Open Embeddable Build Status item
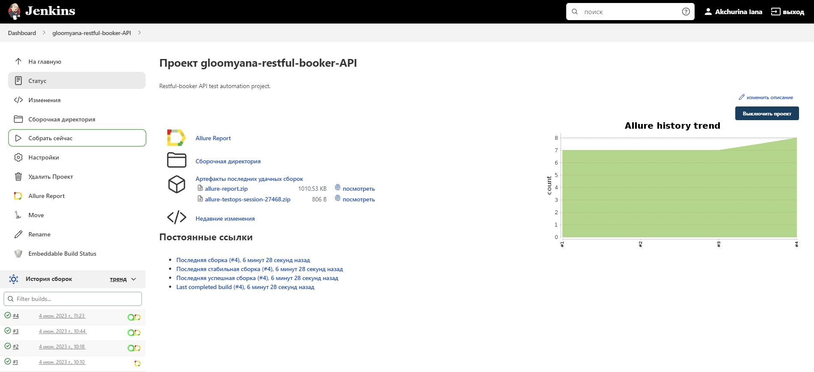The width and height of the screenshot is (814, 372). pyautogui.click(x=77, y=254)
